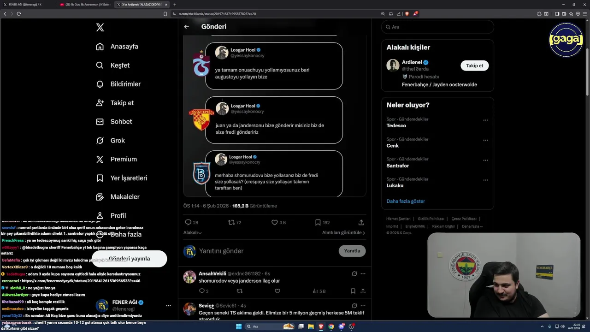Switch to the FENER AĞI browser tab
The height and width of the screenshot is (332, 590).
click(28, 5)
